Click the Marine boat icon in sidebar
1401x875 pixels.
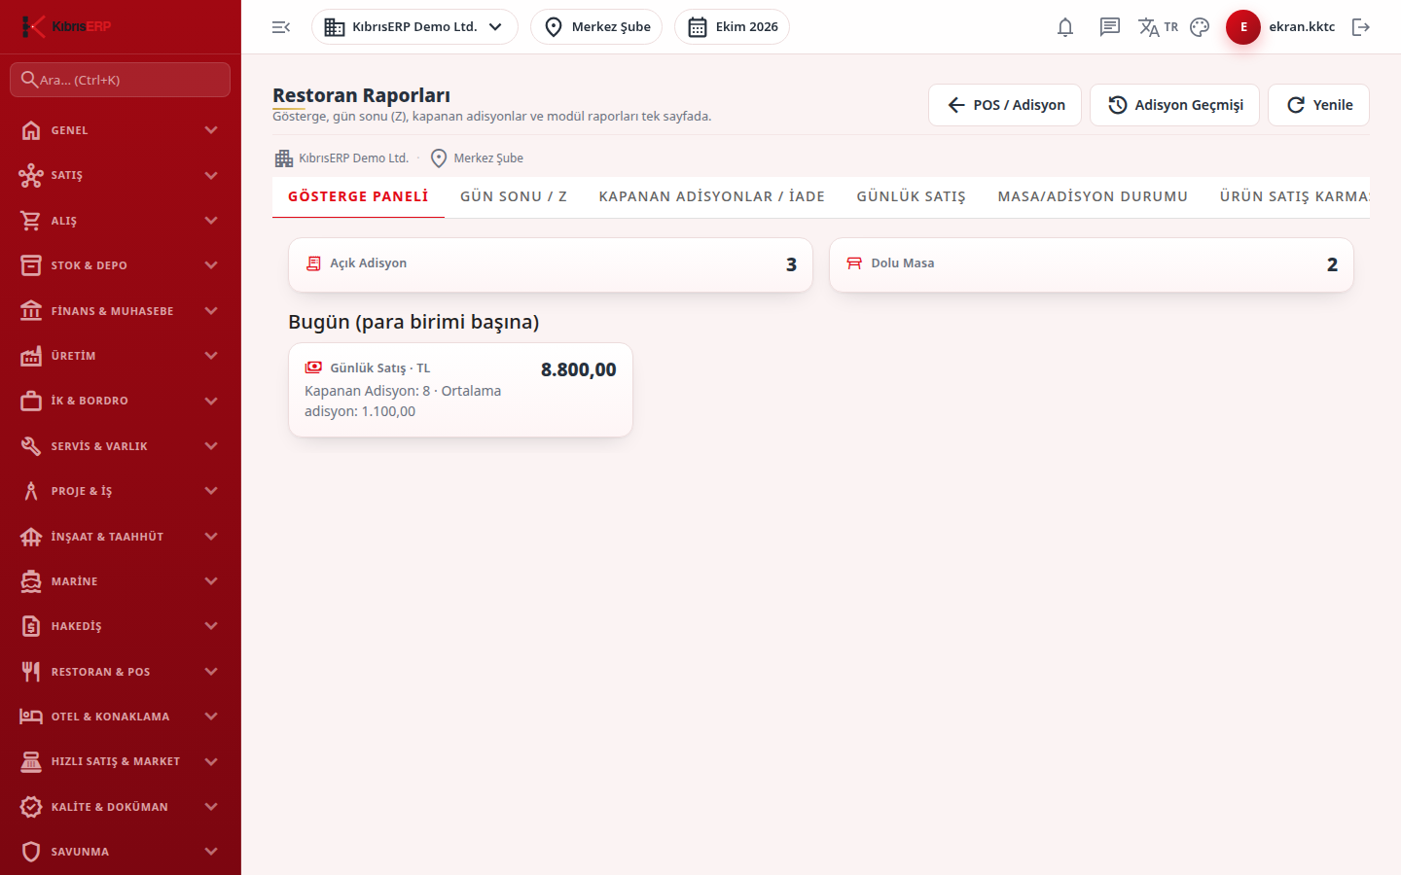click(x=31, y=581)
